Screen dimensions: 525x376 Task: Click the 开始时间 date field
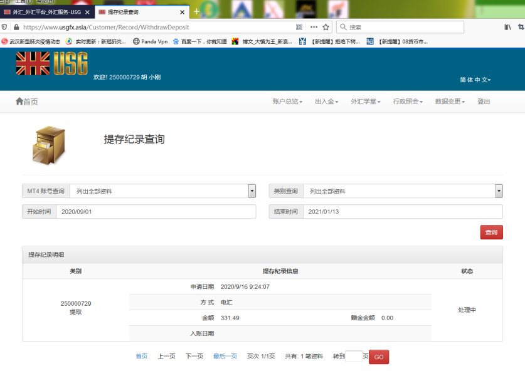(x=156, y=212)
